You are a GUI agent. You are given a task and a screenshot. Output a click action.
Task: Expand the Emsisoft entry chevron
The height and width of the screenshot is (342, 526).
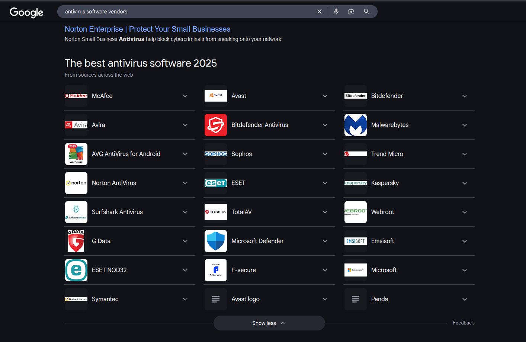[x=465, y=241]
